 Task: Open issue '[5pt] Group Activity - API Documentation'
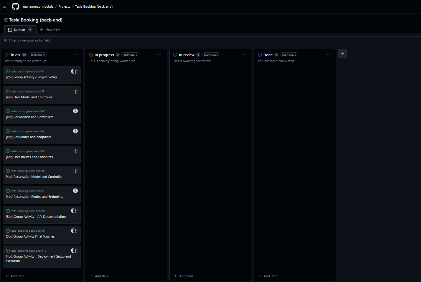tap(36, 217)
